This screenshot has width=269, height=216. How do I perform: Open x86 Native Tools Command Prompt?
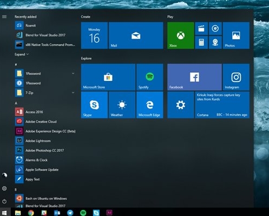tap(45, 45)
